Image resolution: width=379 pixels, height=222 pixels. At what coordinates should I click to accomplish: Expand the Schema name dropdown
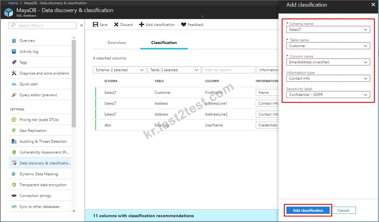pos(328,29)
